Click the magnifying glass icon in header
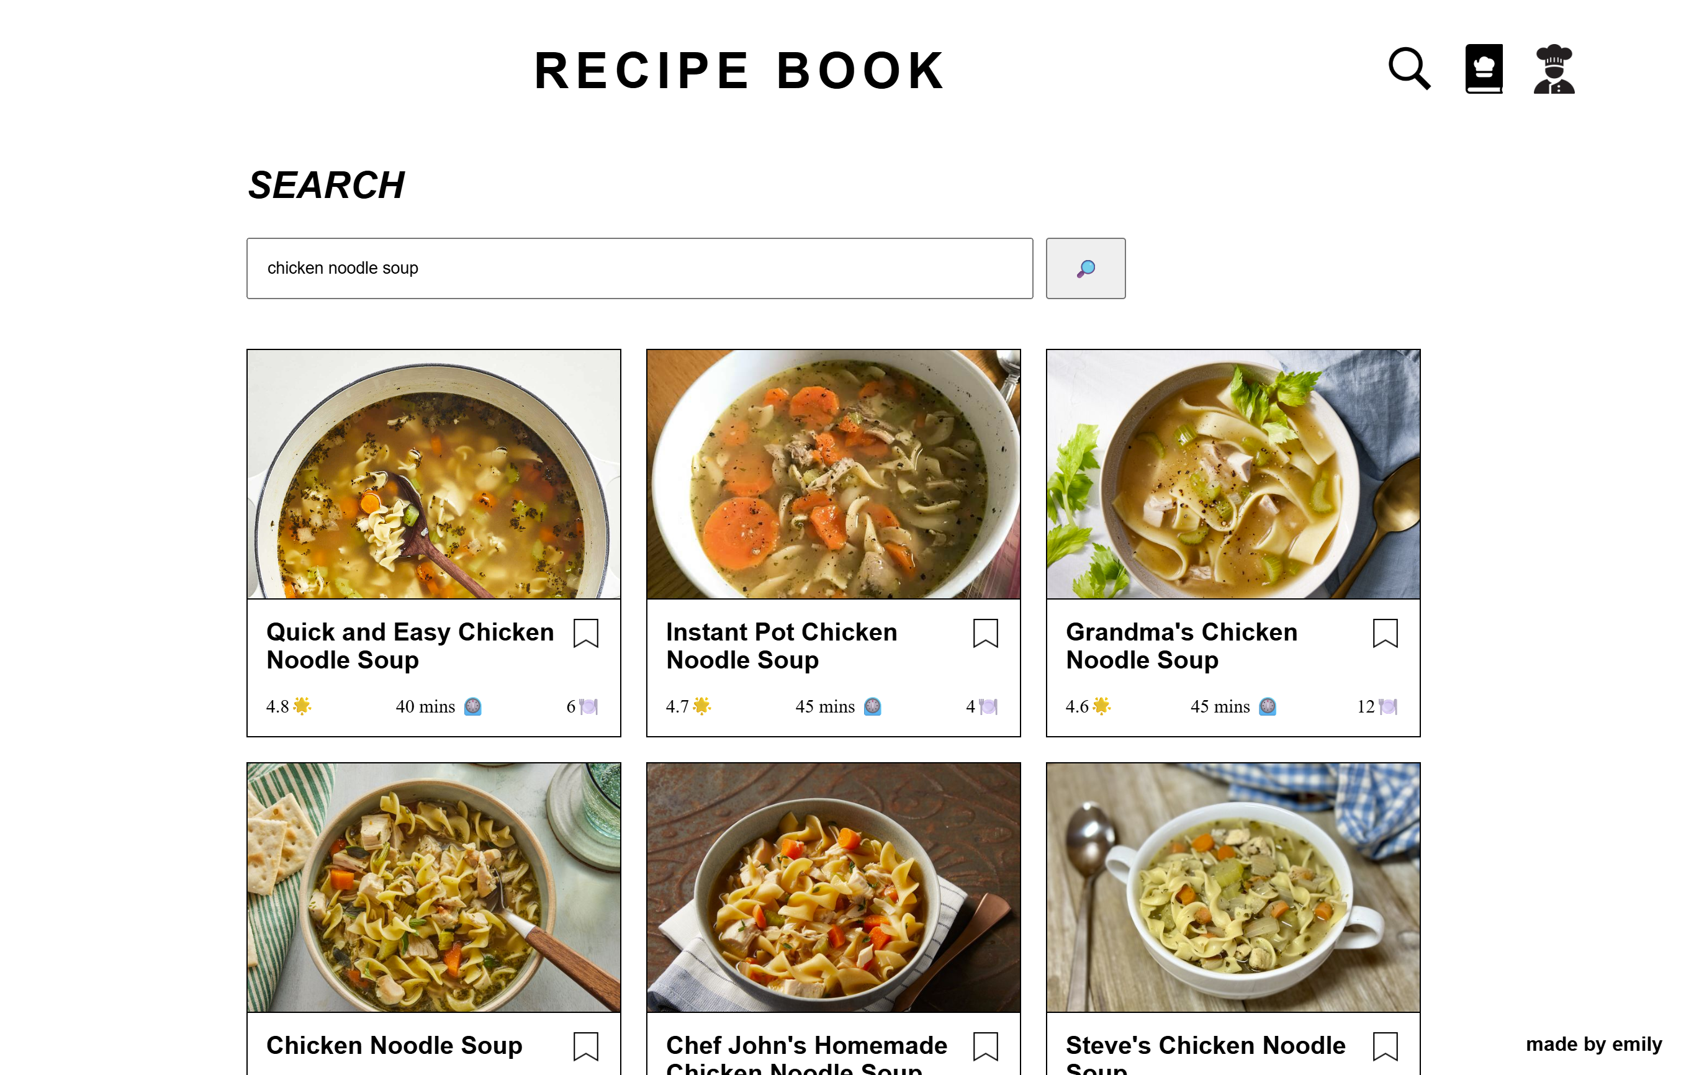Viewport: 1681px width, 1075px height. point(1408,68)
